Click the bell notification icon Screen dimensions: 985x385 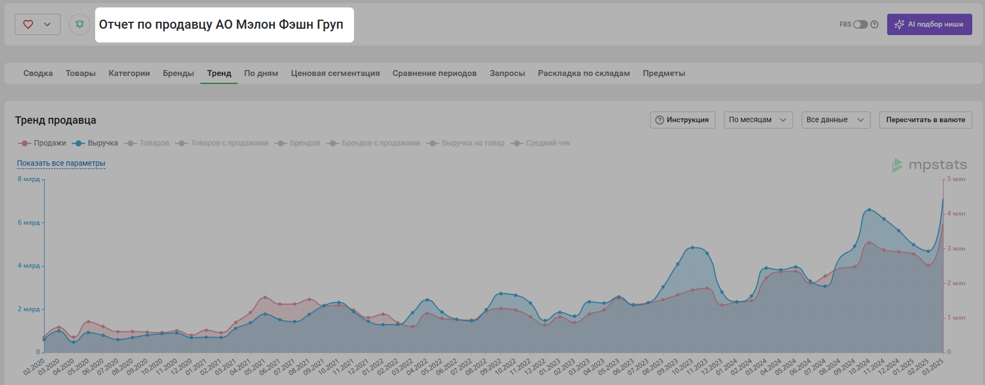point(80,24)
